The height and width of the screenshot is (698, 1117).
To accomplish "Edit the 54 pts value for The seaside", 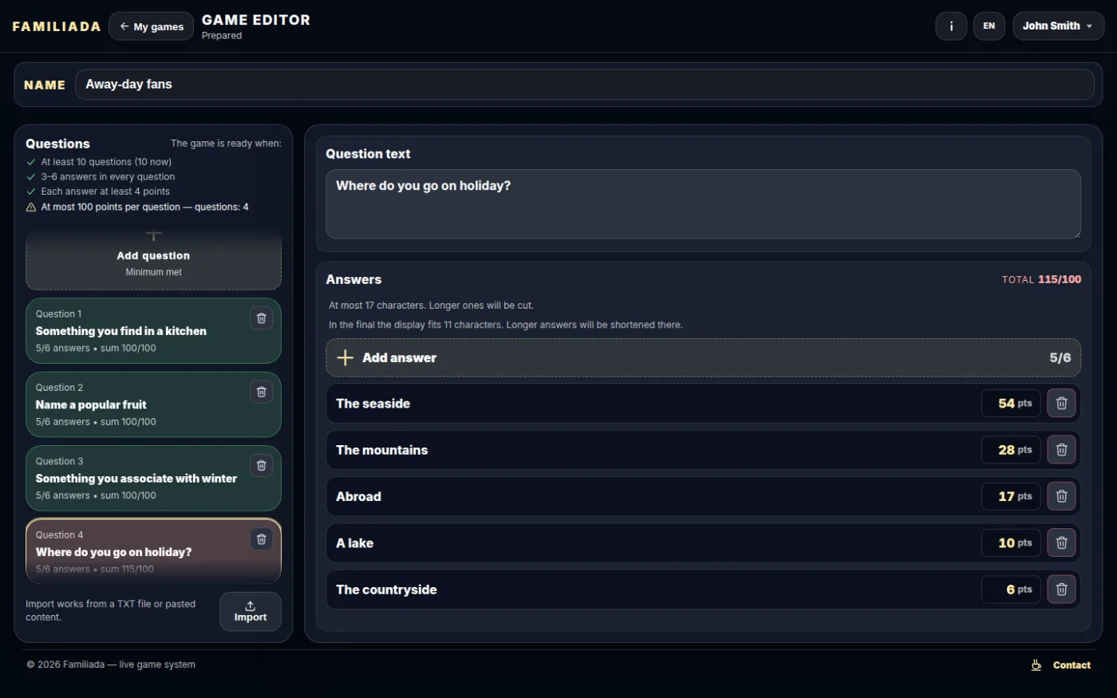I will coord(1011,404).
